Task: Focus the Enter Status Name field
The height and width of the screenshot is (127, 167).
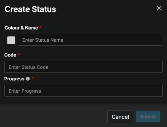Action: [90, 40]
